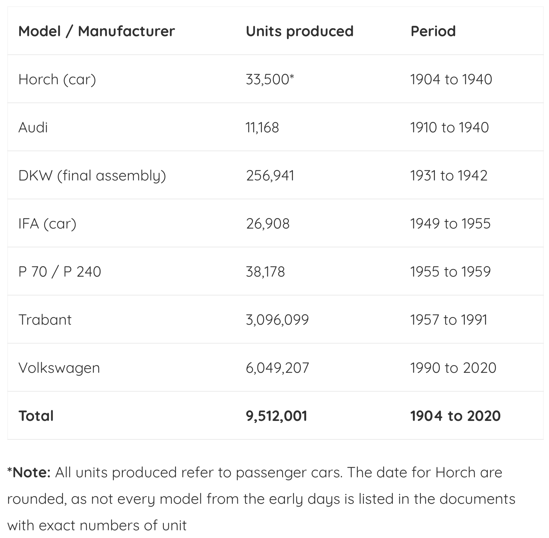This screenshot has height=538, width=549.
Task: Click the 38,178 units value
Action: (x=265, y=272)
